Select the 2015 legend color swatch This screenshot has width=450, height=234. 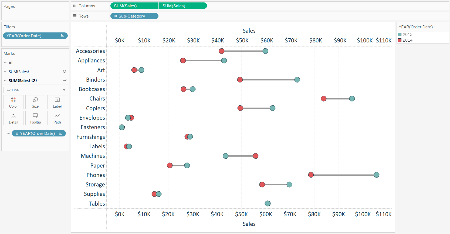[400, 34]
